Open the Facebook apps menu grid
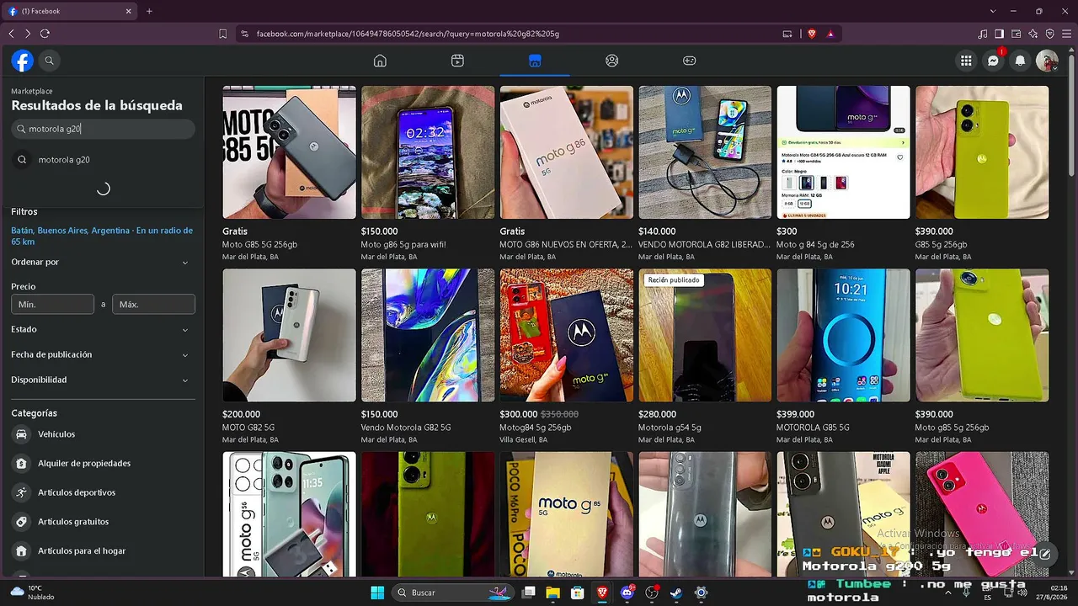Image resolution: width=1078 pixels, height=606 pixels. point(966,61)
